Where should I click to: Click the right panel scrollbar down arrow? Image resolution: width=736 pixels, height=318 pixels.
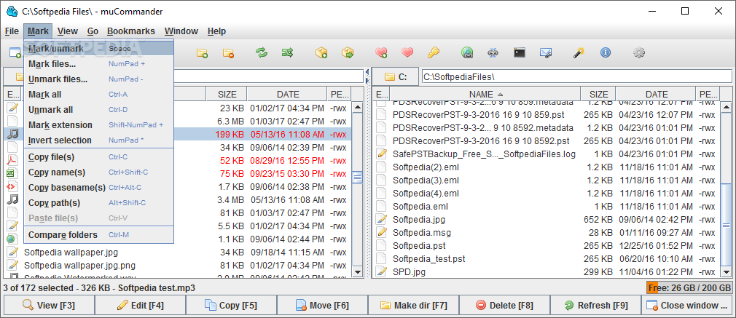tap(726, 271)
